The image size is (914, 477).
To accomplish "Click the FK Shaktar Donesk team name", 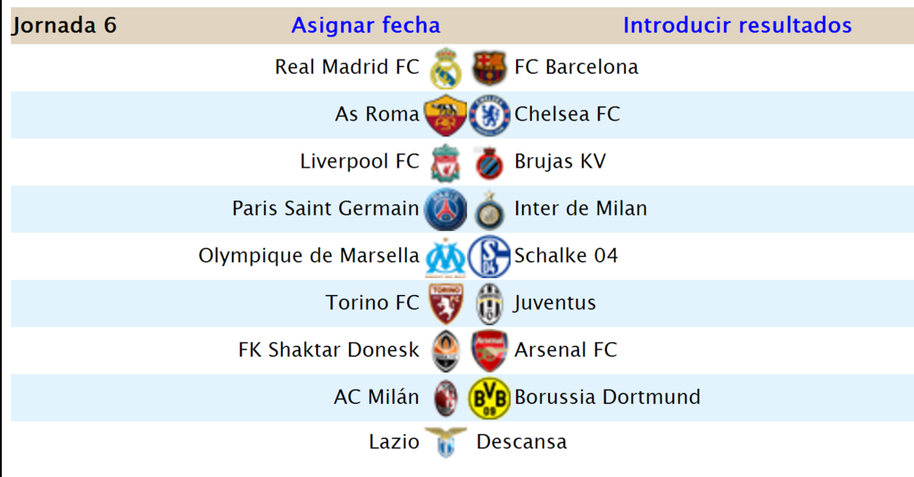I will (328, 350).
